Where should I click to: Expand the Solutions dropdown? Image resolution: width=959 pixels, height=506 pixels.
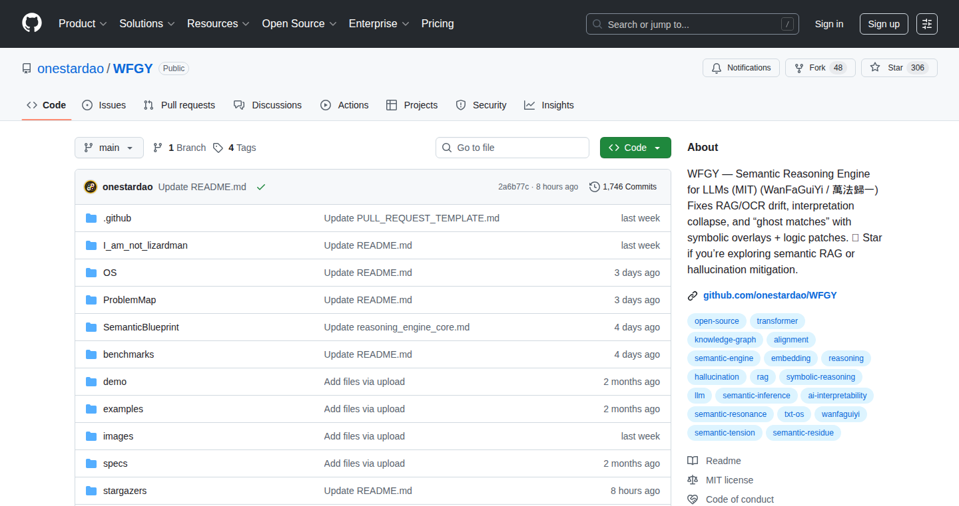click(x=147, y=24)
